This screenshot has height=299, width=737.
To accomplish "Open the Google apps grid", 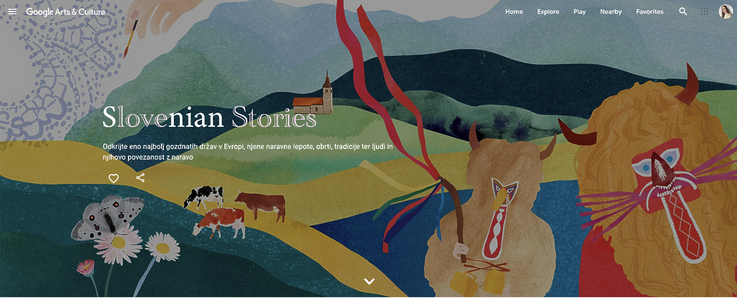I will coord(704,12).
